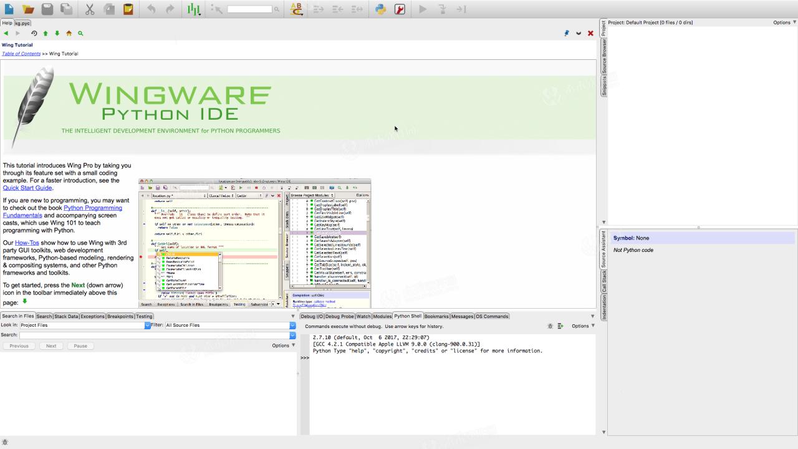
Task: Click the Wing IDE tutorial screenshot thumbnail
Action: coord(254,243)
